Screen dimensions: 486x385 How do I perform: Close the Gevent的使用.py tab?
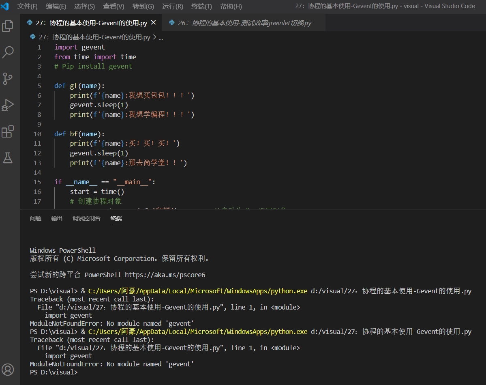point(154,23)
